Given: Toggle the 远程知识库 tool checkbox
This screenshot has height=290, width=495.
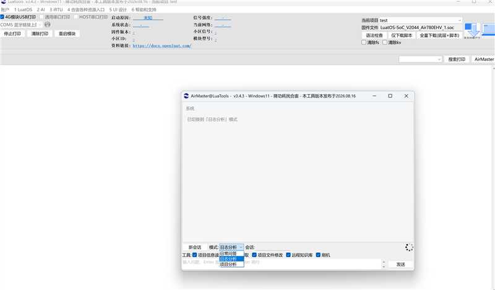Looking at the screenshot, I should pyautogui.click(x=288, y=255).
